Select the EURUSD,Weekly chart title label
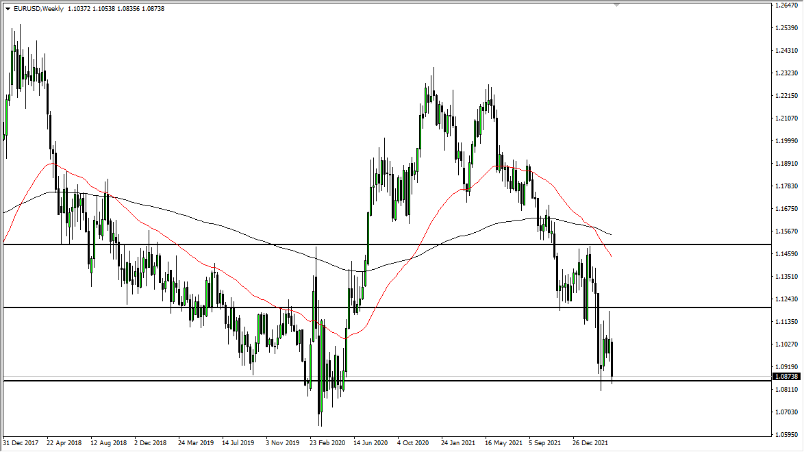804x452 pixels. click(x=39, y=8)
